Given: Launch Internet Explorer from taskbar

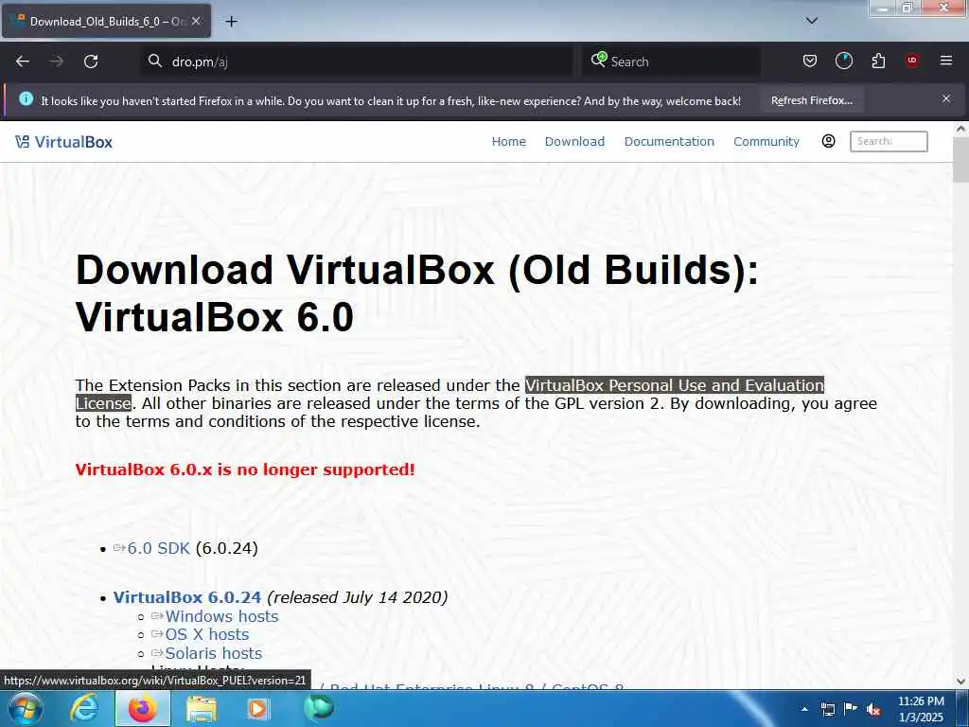Looking at the screenshot, I should pyautogui.click(x=83, y=708).
